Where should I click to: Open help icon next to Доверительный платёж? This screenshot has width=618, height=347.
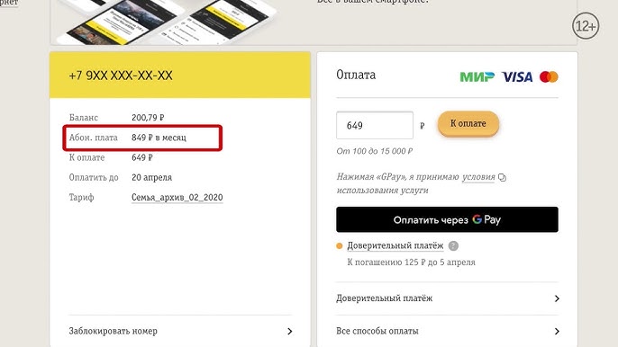click(x=454, y=246)
